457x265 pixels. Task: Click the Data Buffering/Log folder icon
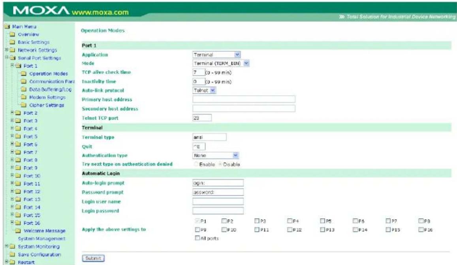tap(24, 89)
